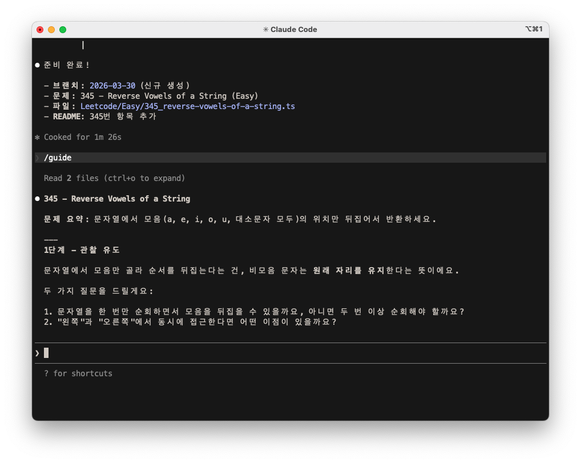Click the yellow minimize window button

[51, 30]
